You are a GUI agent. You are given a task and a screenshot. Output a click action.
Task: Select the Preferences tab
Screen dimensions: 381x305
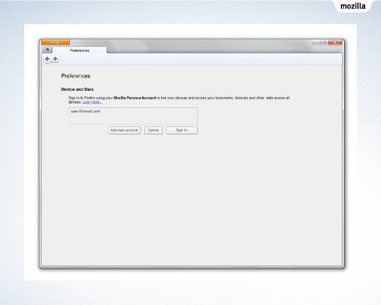click(x=80, y=50)
